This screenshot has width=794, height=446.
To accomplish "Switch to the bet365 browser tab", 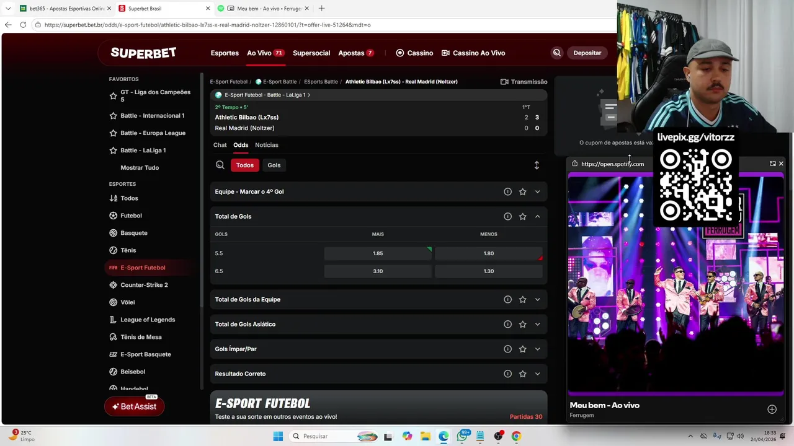I will [65, 9].
